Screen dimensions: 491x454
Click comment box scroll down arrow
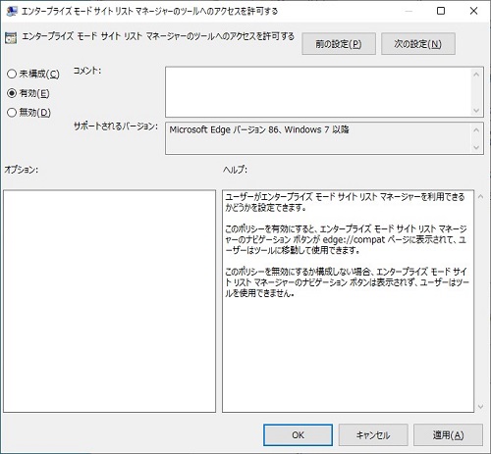point(476,111)
